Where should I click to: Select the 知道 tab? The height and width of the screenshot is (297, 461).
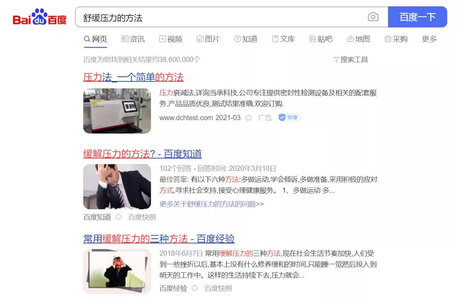(x=246, y=39)
